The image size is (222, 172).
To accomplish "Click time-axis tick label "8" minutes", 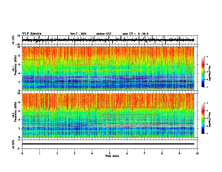I will (x=162, y=153).
